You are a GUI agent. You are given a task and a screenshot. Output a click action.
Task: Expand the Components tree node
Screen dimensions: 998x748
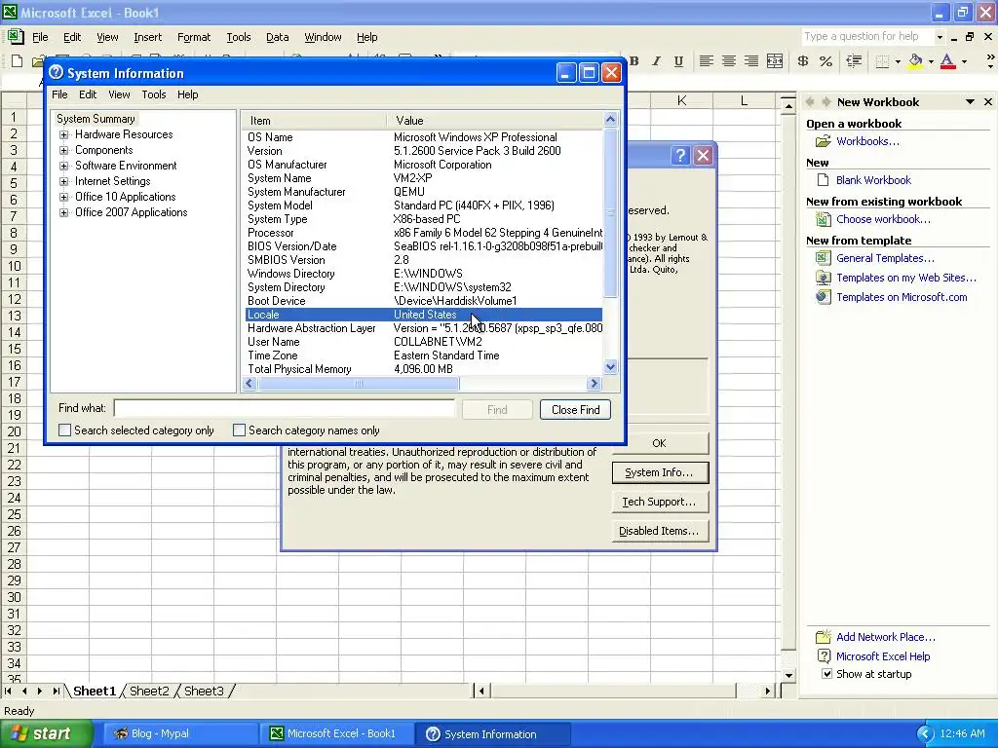tap(63, 151)
